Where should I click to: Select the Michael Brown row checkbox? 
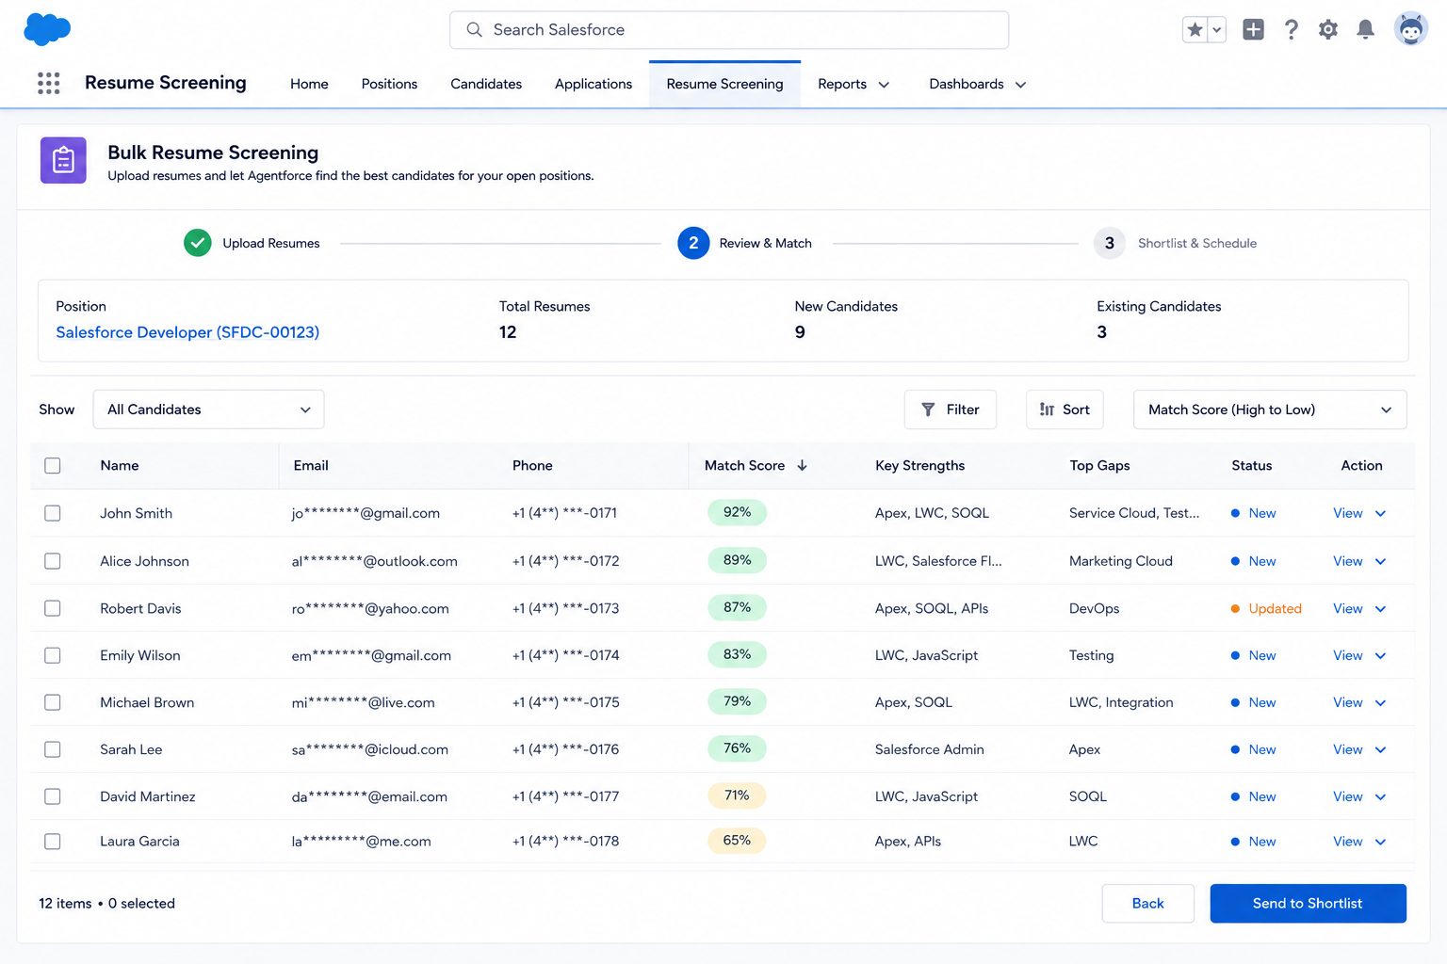tap(53, 702)
